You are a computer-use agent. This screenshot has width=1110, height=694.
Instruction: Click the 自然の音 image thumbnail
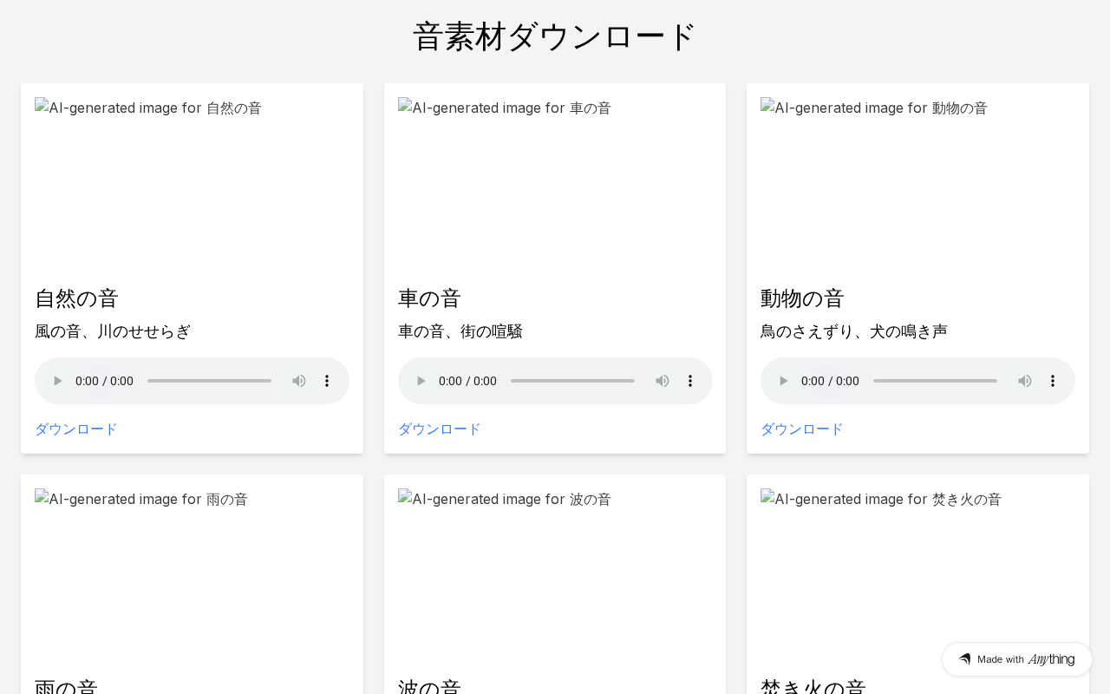[x=192, y=184]
